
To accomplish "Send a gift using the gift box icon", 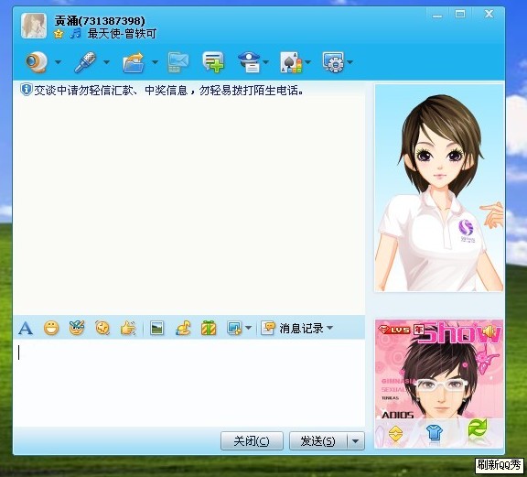I will (209, 328).
